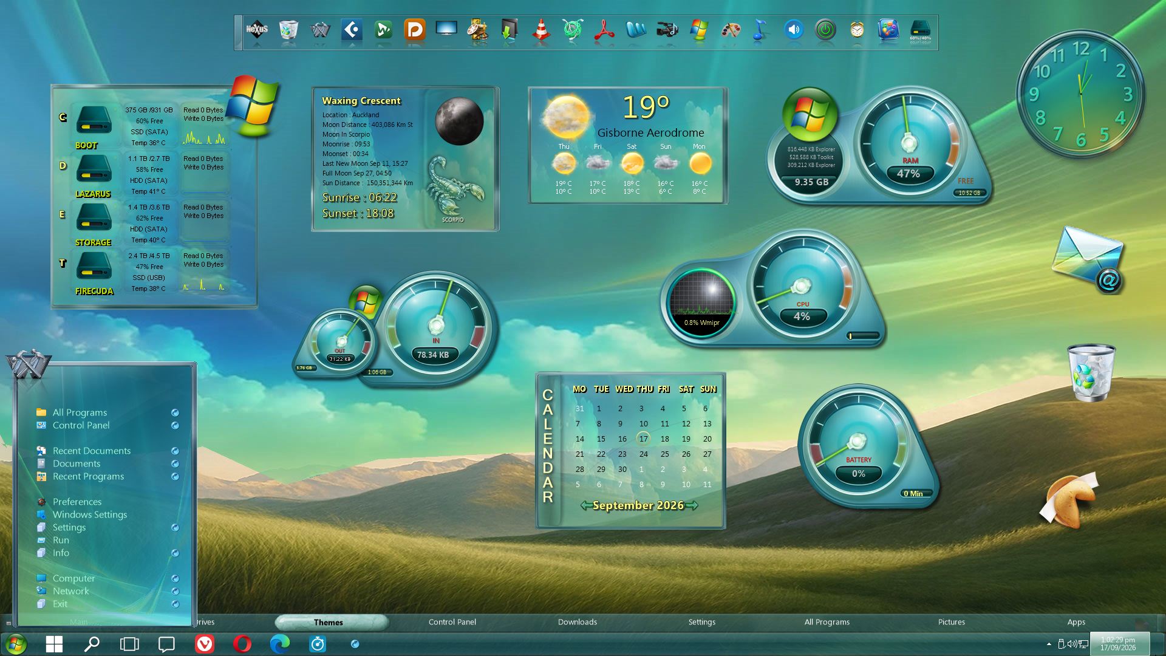Go to next month in the calendar
The image size is (1166, 656).
692,505
